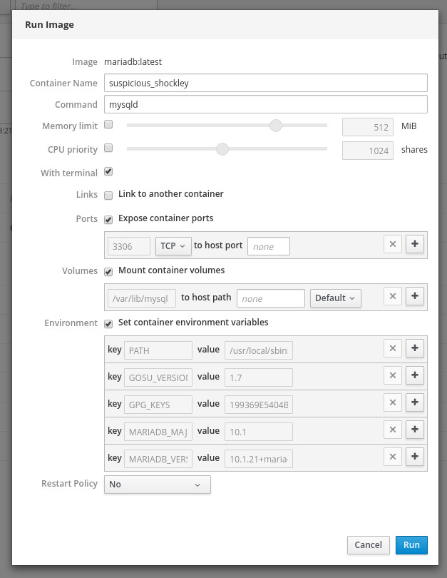This screenshot has height=578, width=447.
Task: Uncheck the With terminal option
Action: (108, 172)
